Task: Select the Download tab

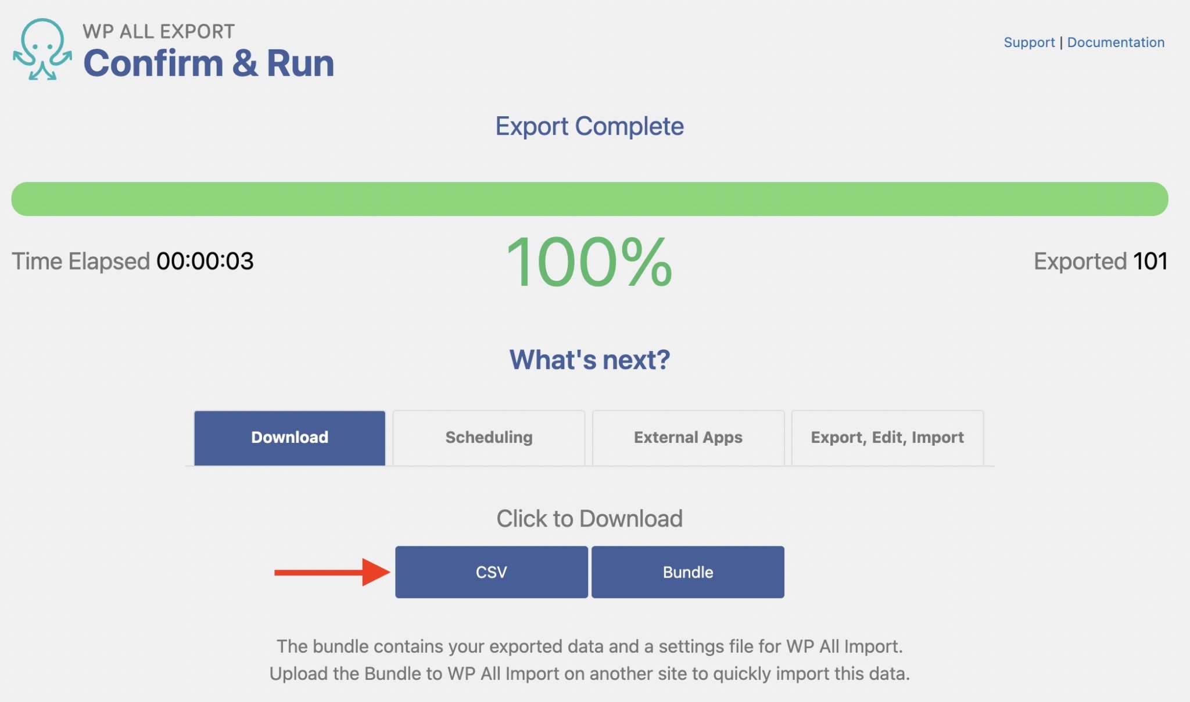Action: coord(289,438)
